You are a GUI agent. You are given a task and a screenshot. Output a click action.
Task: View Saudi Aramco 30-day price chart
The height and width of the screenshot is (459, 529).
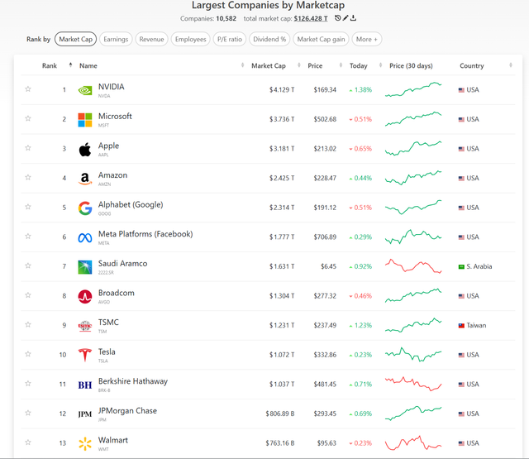[413, 266]
